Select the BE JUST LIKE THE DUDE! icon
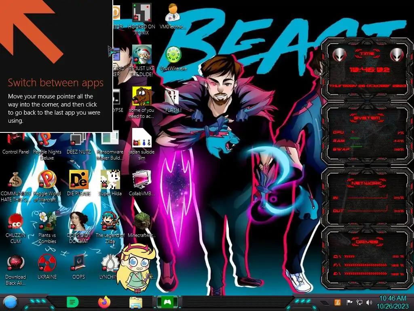 pos(142,54)
